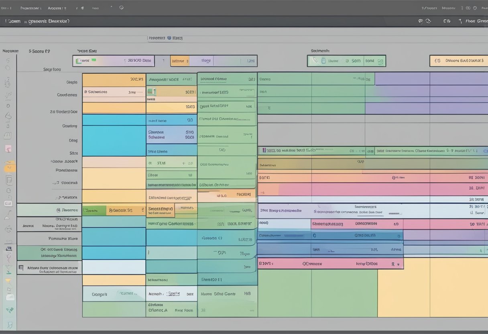Click the pink square icon in left sidebar
This screenshot has height=334, width=488.
point(8,149)
